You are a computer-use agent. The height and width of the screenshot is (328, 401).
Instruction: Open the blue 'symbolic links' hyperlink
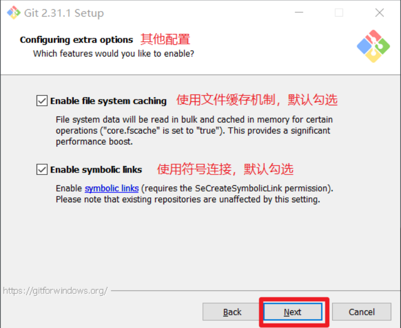tap(112, 188)
